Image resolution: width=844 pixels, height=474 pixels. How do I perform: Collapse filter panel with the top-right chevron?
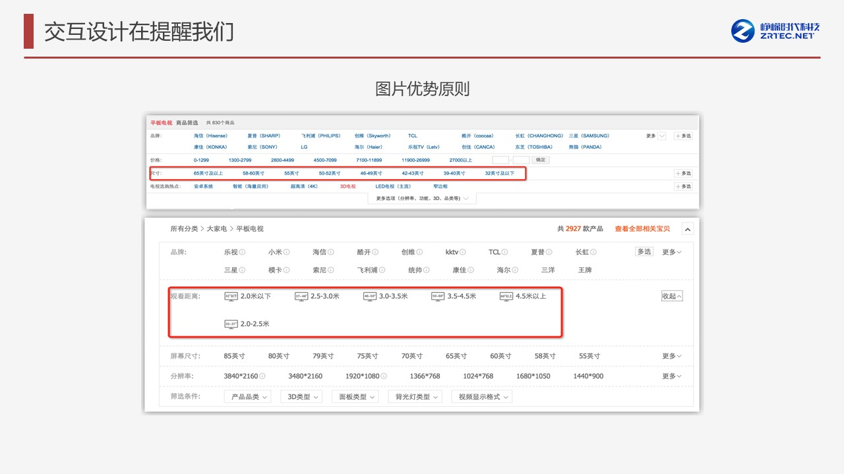coord(687,229)
